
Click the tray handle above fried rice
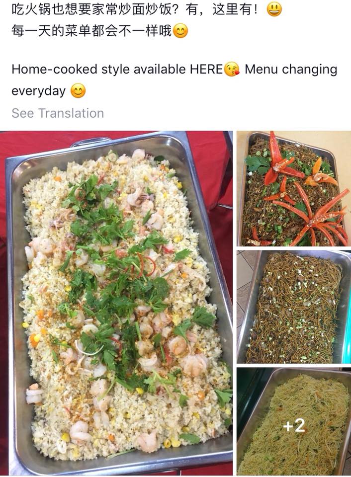90,141
